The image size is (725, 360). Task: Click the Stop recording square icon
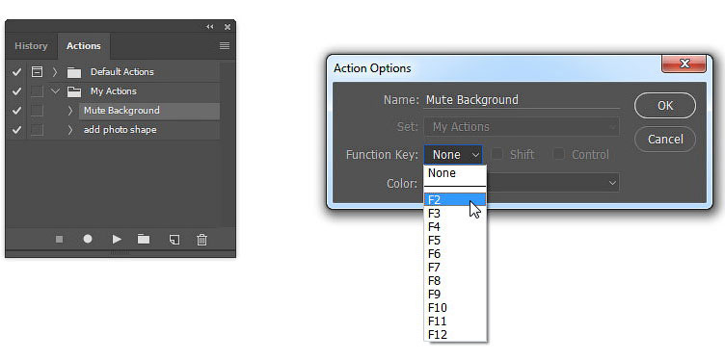click(59, 239)
